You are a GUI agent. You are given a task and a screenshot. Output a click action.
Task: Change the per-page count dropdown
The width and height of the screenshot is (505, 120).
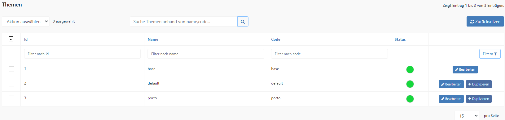(467, 116)
